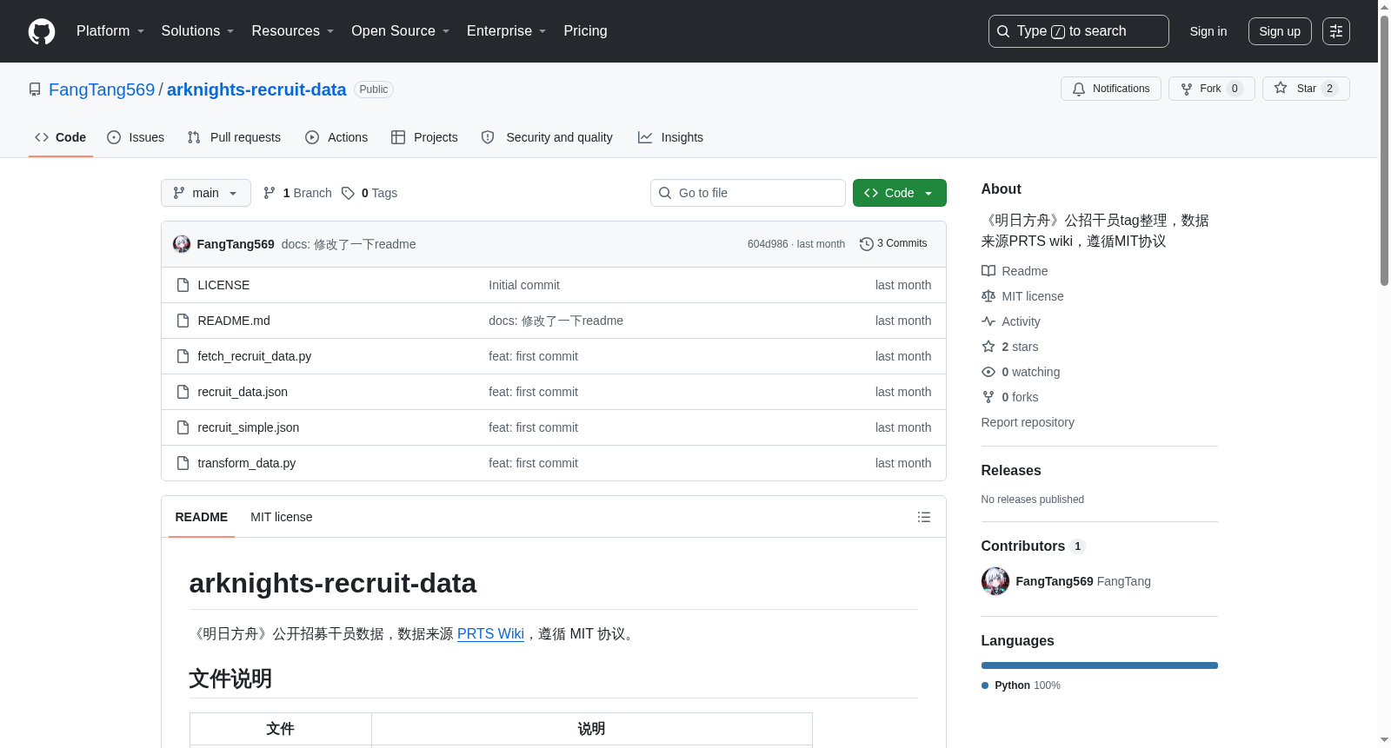Switch to the Projects tab
The image size is (1391, 748).
point(424,137)
